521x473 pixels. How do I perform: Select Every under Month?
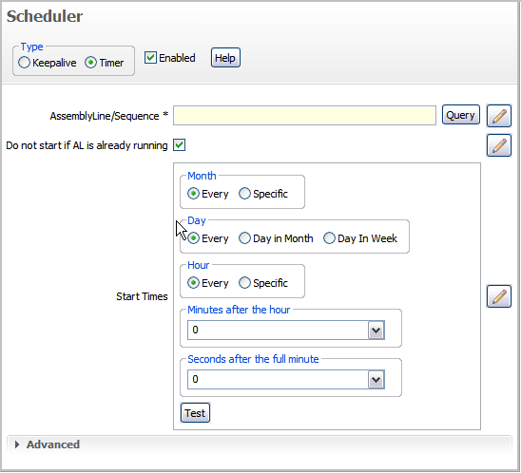[x=193, y=194]
